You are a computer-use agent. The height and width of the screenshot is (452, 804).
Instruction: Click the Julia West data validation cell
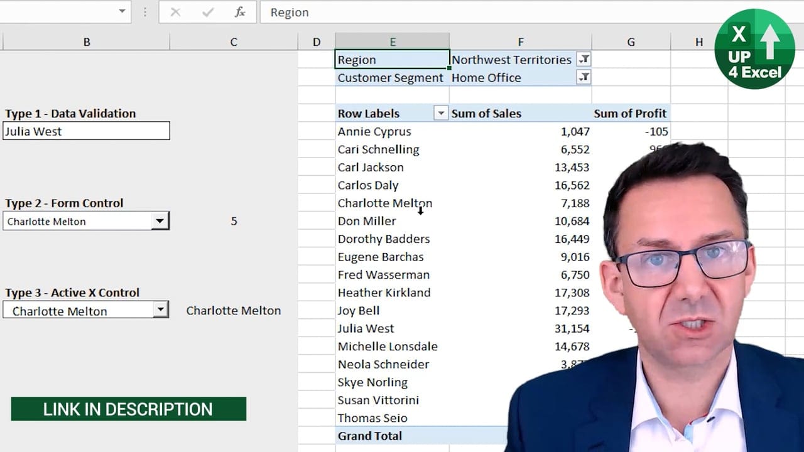[x=86, y=131]
